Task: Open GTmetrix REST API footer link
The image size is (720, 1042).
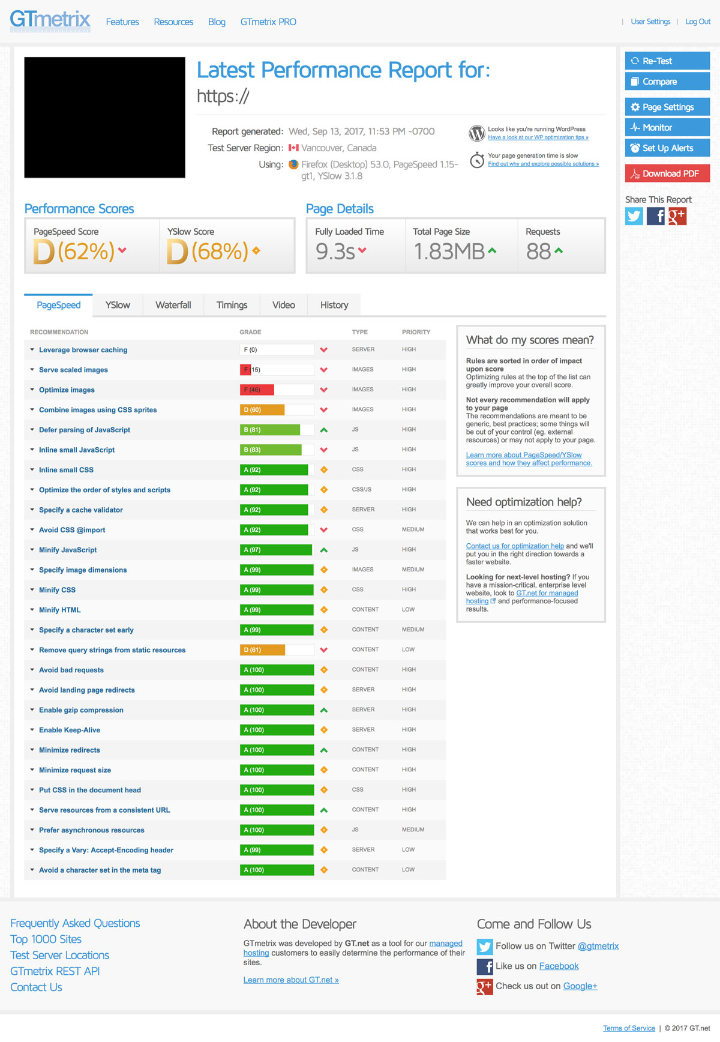Action: [x=55, y=971]
